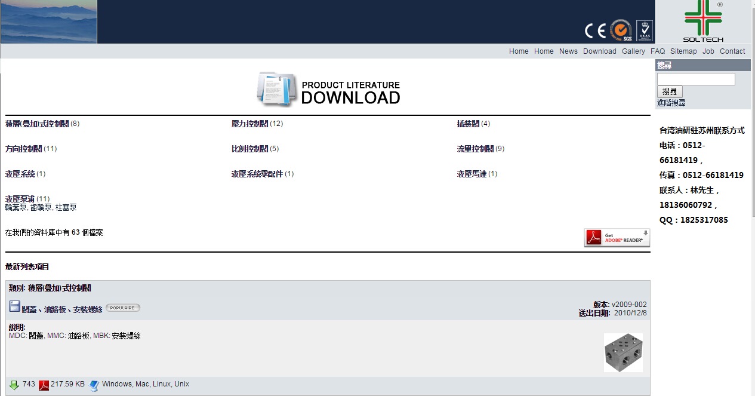
Task: Open the News menu item
Action: pyautogui.click(x=568, y=51)
